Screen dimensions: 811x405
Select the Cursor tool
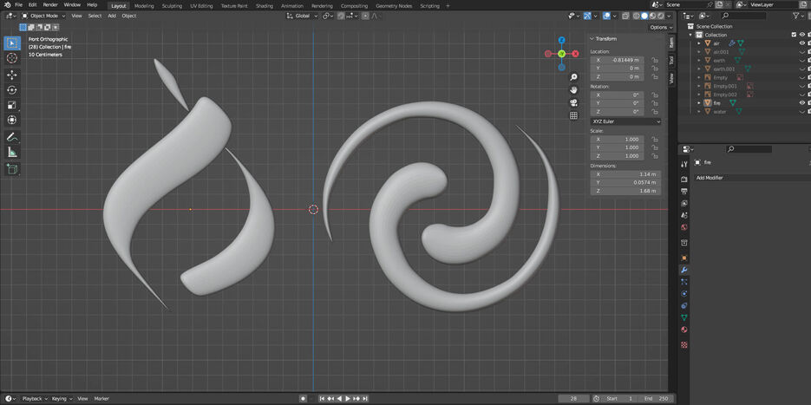click(12, 58)
